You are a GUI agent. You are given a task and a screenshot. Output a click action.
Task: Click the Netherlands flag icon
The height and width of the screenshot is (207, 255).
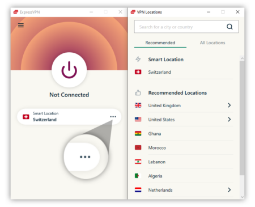(x=138, y=190)
